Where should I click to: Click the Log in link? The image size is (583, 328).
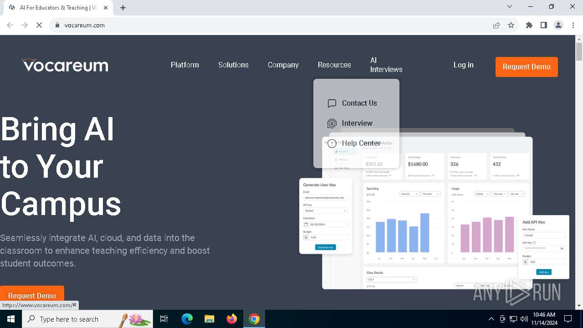(x=463, y=65)
